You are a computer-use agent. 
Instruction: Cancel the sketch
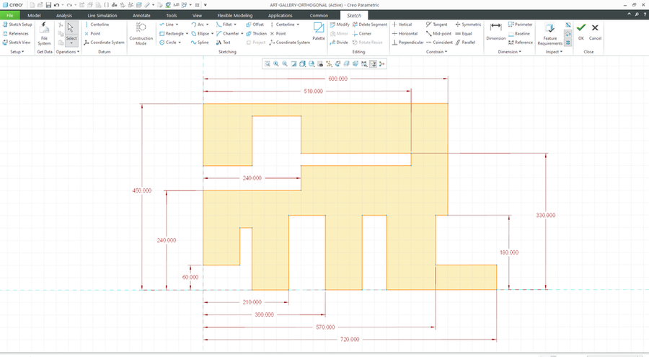tap(595, 32)
